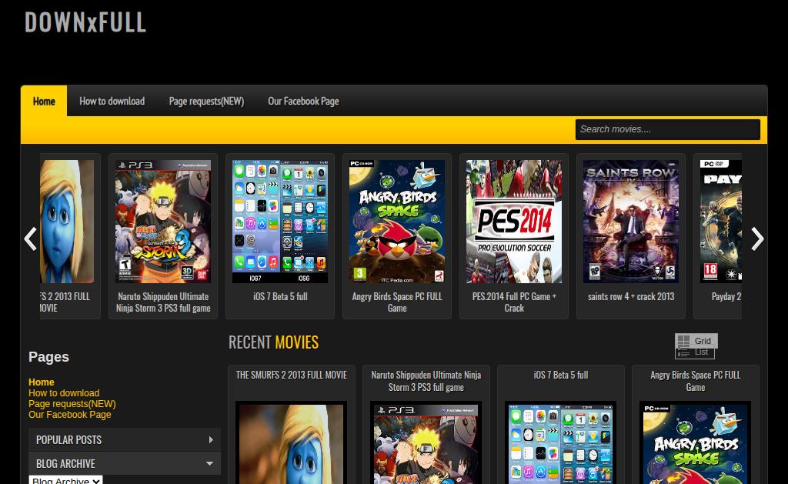The image size is (788, 484).
Task: Click the RECENT MOVIES heading
Action: point(273,342)
